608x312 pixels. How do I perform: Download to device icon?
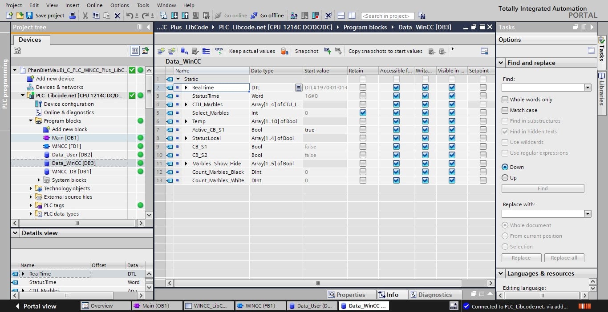[x=174, y=16]
